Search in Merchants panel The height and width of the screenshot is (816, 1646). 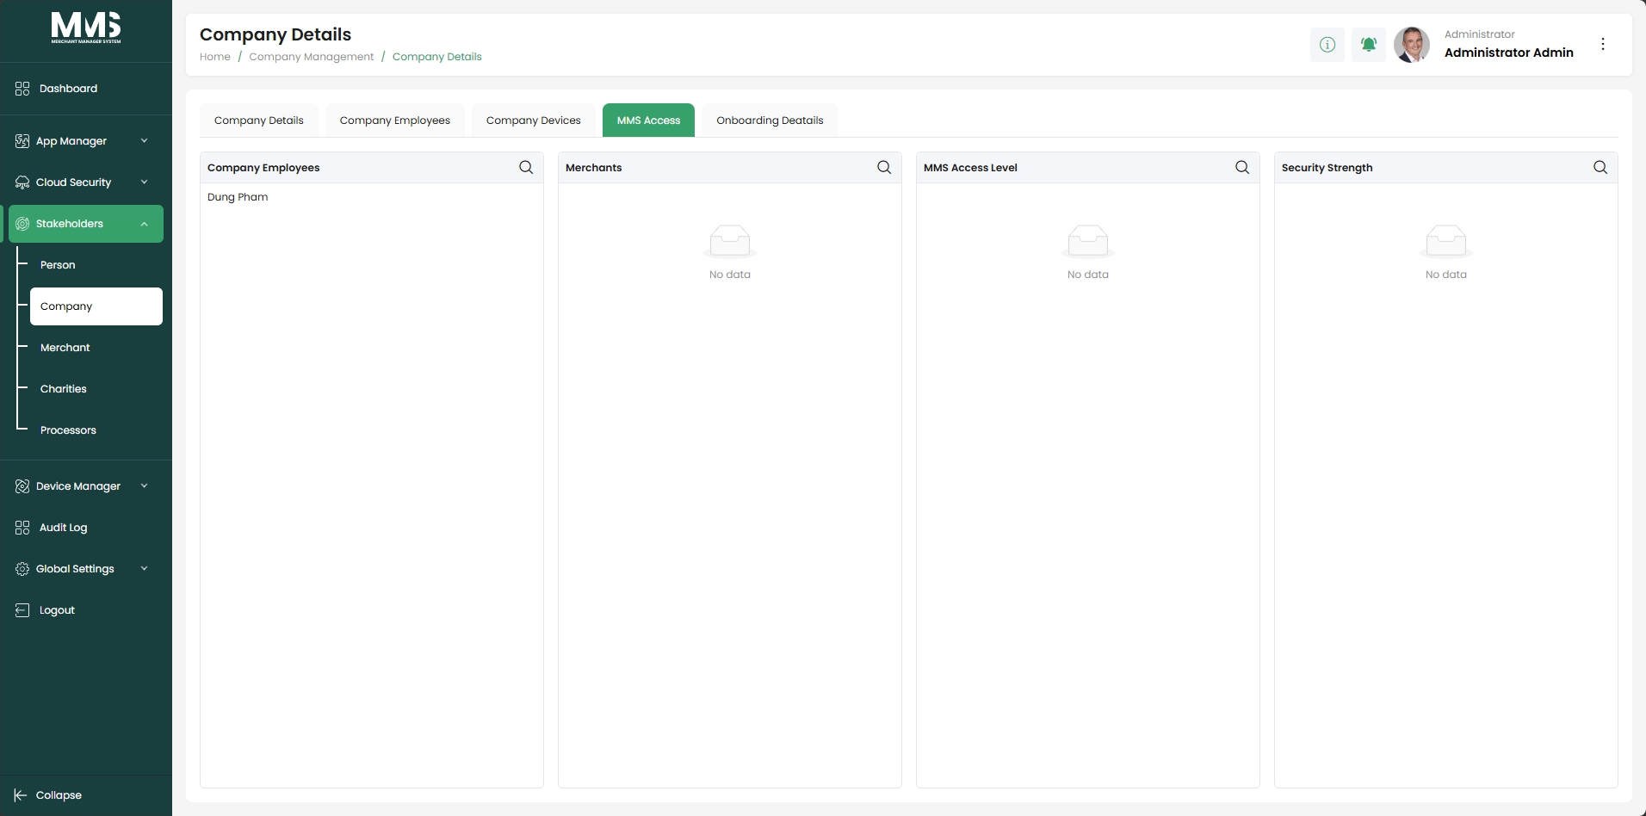point(884,168)
